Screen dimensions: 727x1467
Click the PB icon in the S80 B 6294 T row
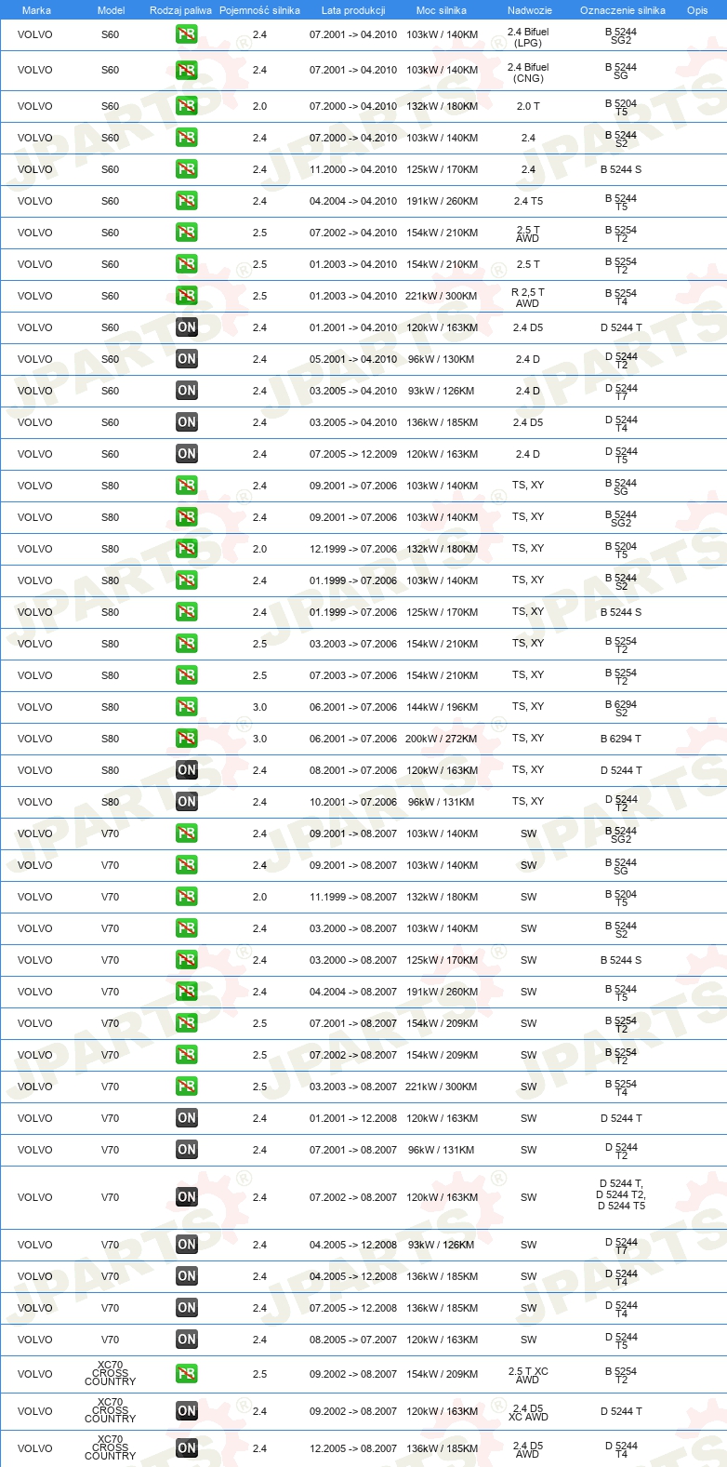tap(187, 739)
